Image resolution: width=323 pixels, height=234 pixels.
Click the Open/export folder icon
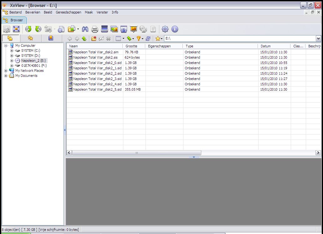pyautogui.click(x=71, y=29)
